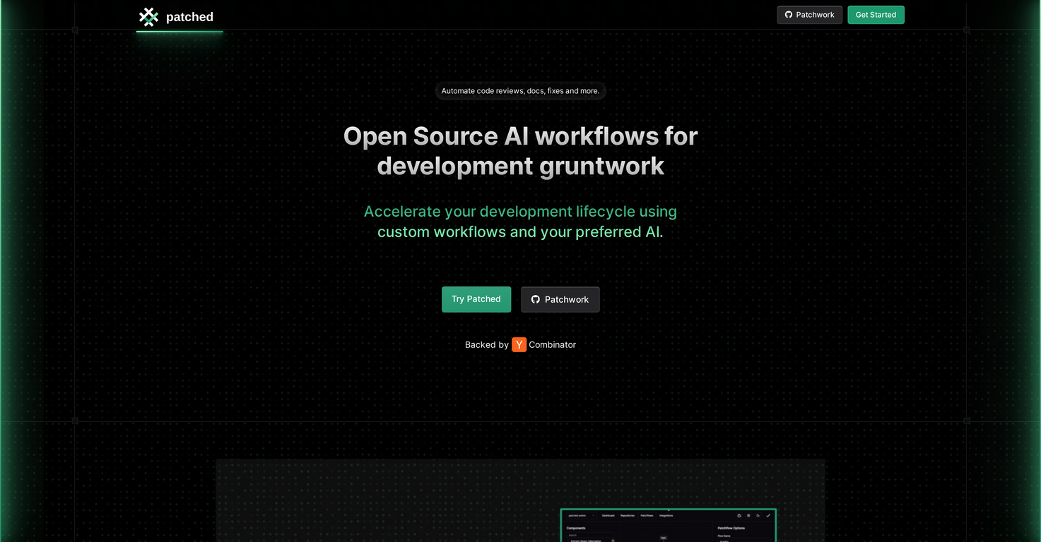1041x542 pixels.
Task: Click the orange Y Combinator logo
Action: coord(519,345)
